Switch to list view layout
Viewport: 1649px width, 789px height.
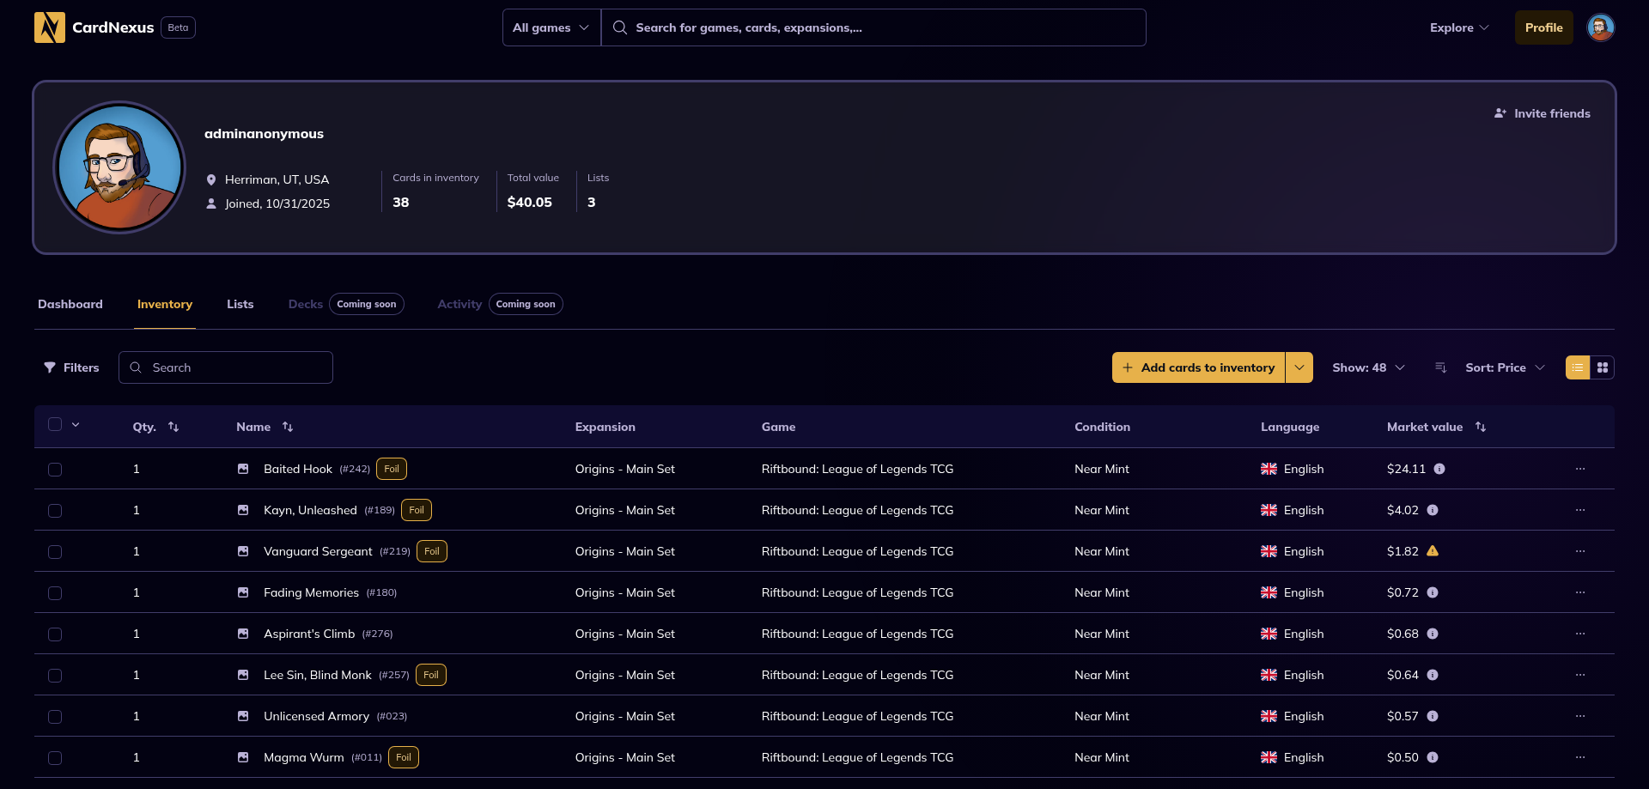coord(1578,367)
